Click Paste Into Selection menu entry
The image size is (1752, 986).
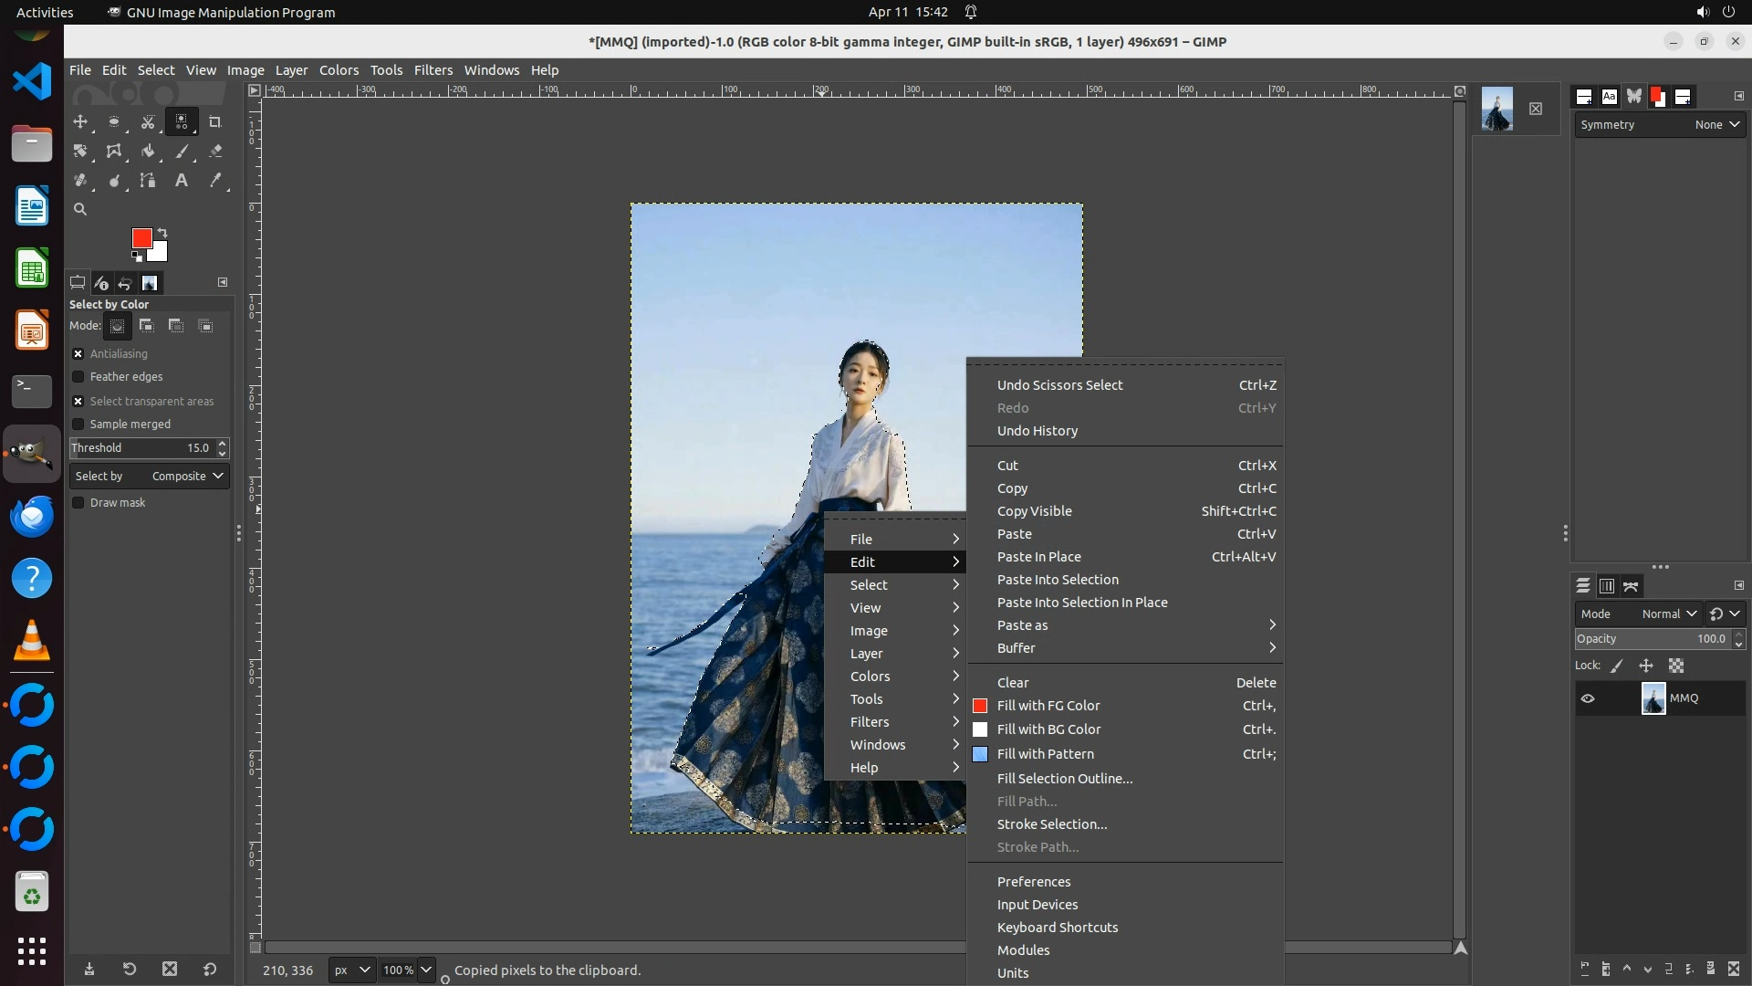(x=1058, y=580)
